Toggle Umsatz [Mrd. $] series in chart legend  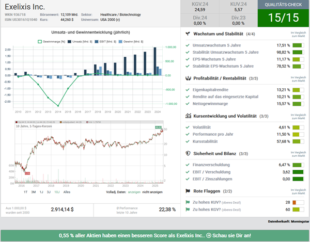[80, 42]
